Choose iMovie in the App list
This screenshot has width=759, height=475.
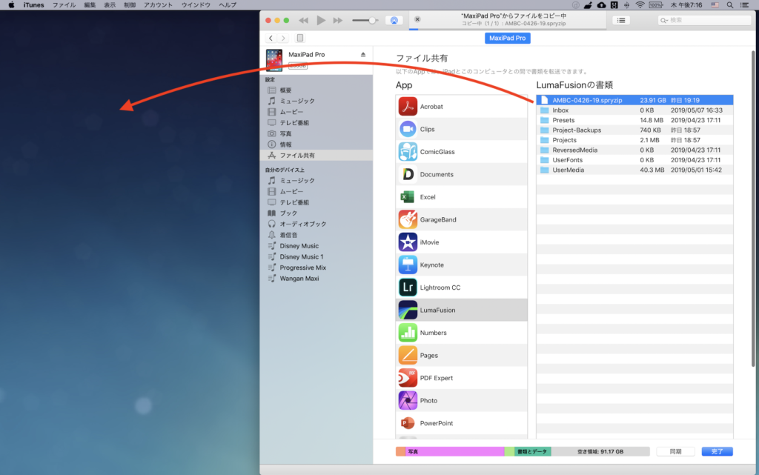461,242
